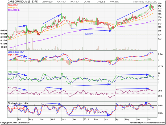Click the 204 price axis label
The height and width of the screenshot is (125, 166).
(160, 35)
